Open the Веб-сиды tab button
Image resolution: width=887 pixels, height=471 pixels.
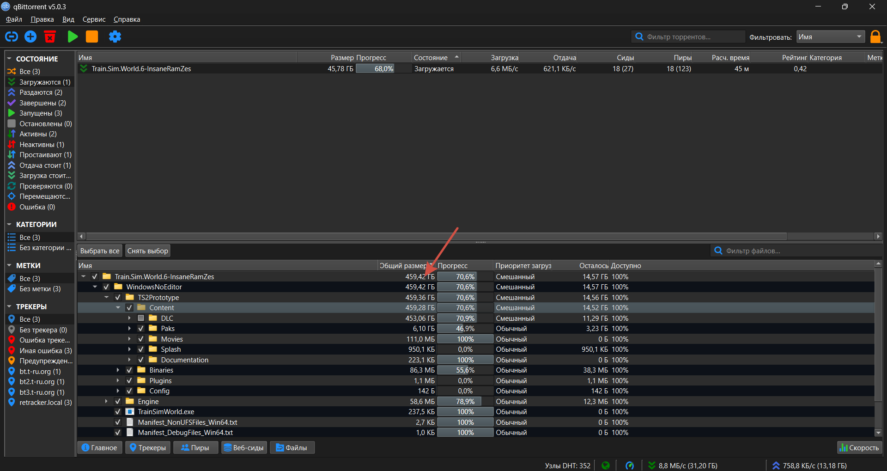[244, 447]
